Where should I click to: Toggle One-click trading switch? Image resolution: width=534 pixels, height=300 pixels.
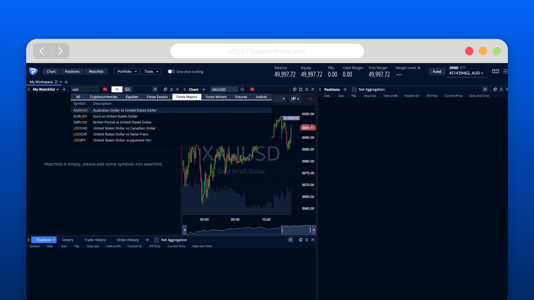point(171,72)
